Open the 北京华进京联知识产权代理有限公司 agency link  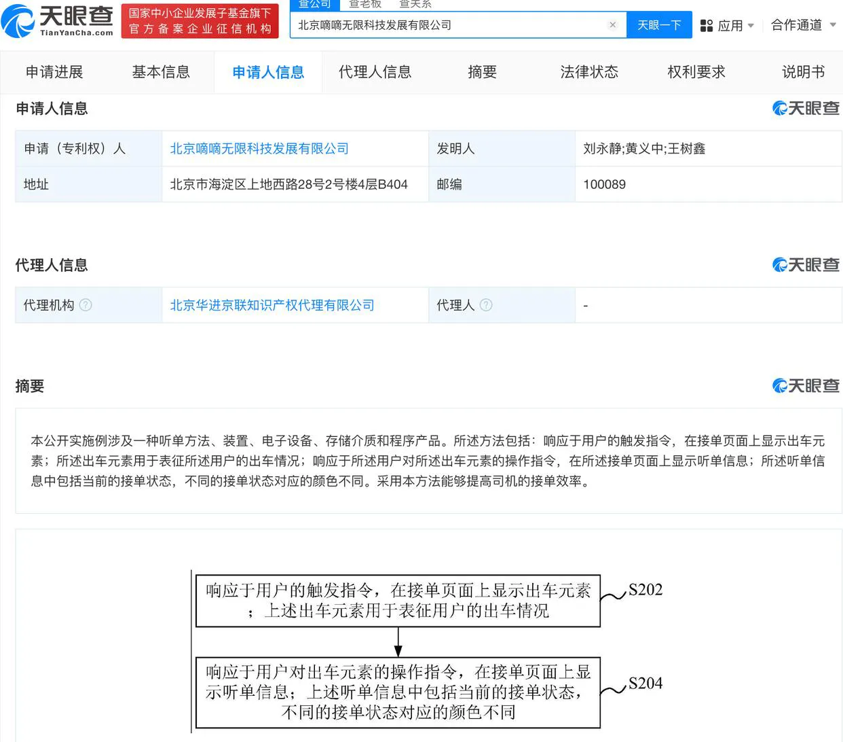[x=272, y=305]
